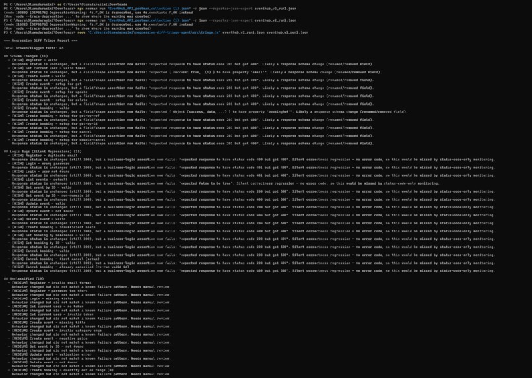Screen dimensions: 532x378
Task: Click the 'Create booking - setup for get-by-id' row
Action: tap(53, 124)
